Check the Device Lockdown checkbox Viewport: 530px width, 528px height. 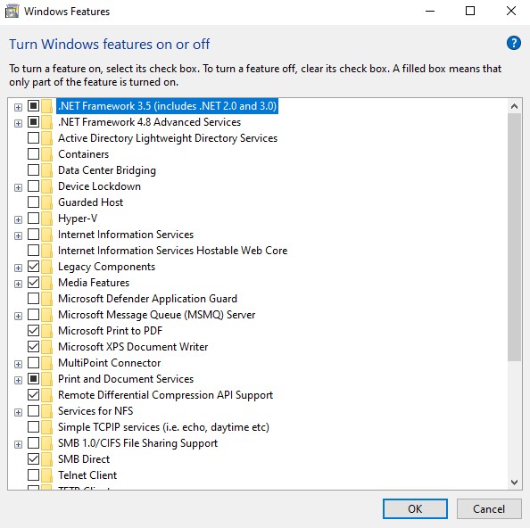click(34, 186)
